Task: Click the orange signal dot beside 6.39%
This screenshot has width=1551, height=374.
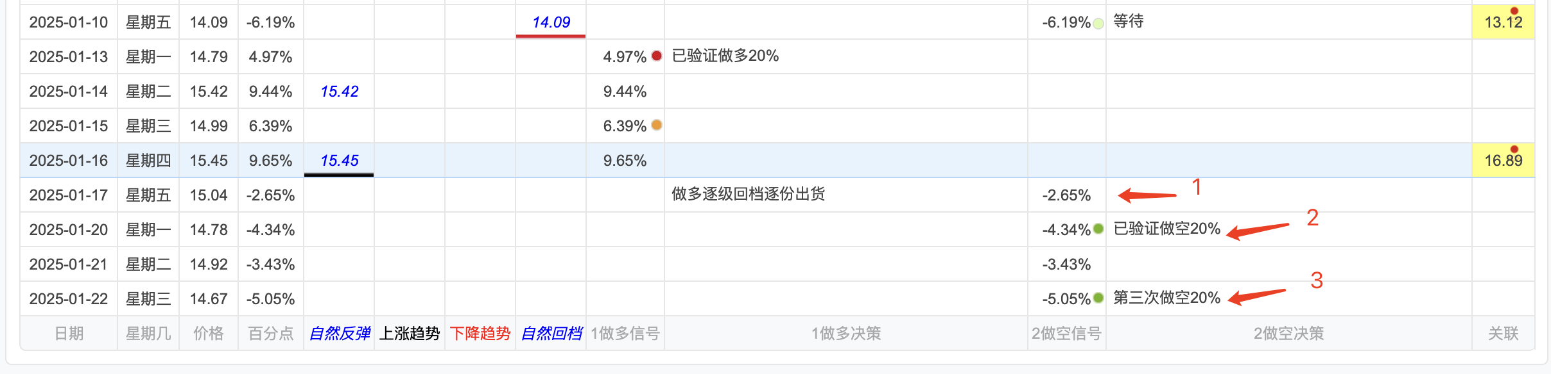Action: point(656,125)
